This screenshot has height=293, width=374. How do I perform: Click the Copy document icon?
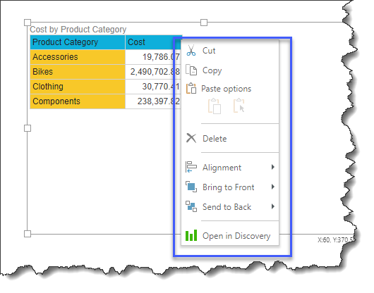pos(191,70)
